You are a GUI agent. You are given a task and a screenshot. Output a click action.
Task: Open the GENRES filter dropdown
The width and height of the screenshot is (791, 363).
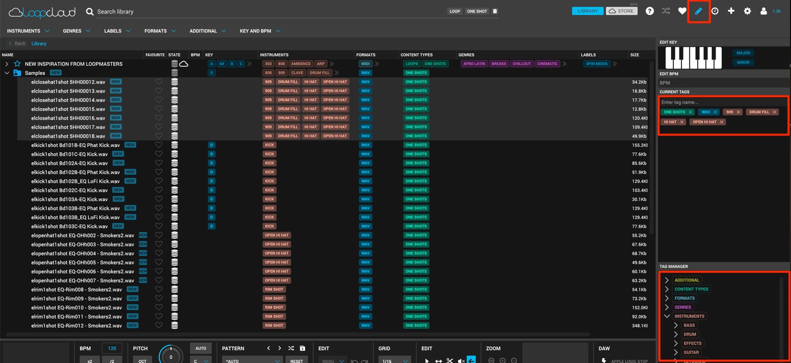pos(77,31)
